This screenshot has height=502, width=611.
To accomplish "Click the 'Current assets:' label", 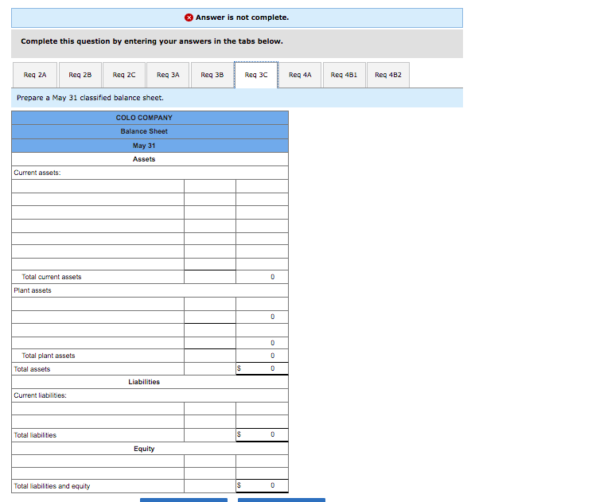I will pyautogui.click(x=37, y=173).
